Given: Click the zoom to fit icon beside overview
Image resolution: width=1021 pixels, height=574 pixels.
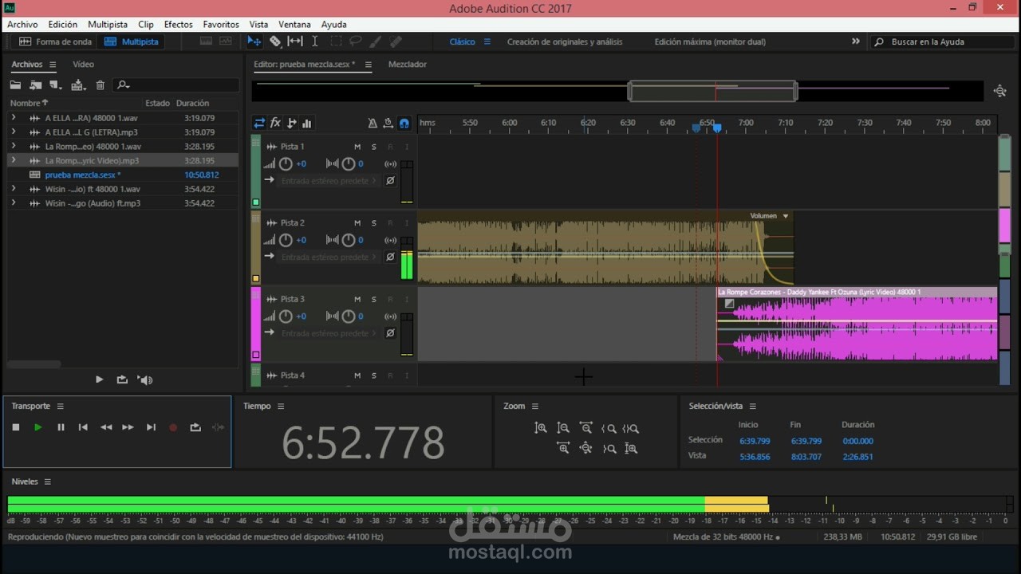Looking at the screenshot, I should [1000, 91].
